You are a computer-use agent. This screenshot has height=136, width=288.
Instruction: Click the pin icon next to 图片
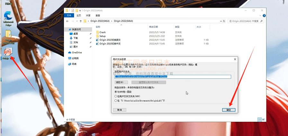[90, 47]
